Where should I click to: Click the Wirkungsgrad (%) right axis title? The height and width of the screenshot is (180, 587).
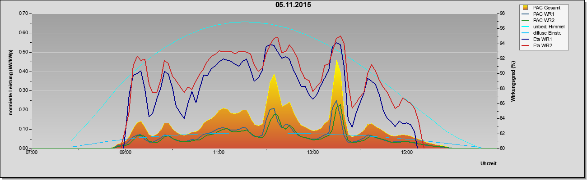(513, 81)
